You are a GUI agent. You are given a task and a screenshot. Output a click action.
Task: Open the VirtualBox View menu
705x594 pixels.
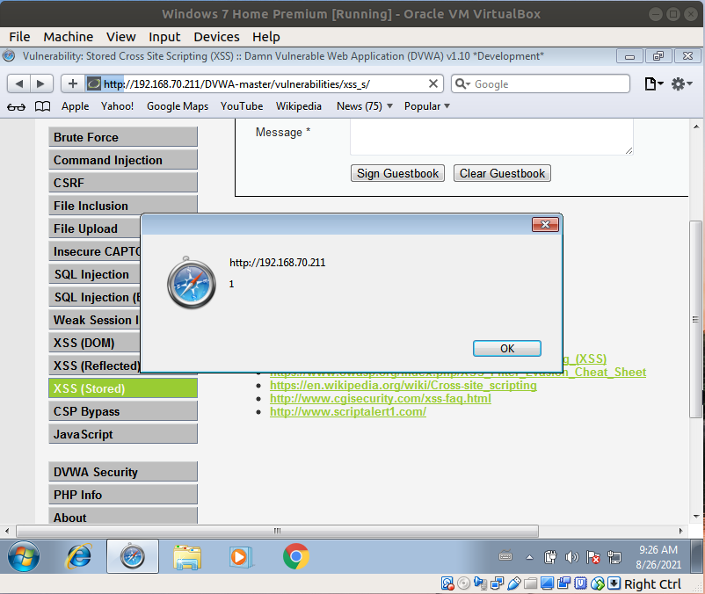(x=121, y=37)
